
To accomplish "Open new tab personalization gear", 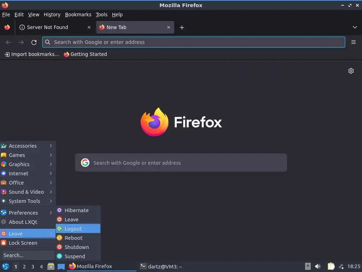I will click(351, 71).
